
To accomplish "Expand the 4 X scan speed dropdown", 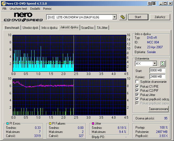I will [155, 63].
